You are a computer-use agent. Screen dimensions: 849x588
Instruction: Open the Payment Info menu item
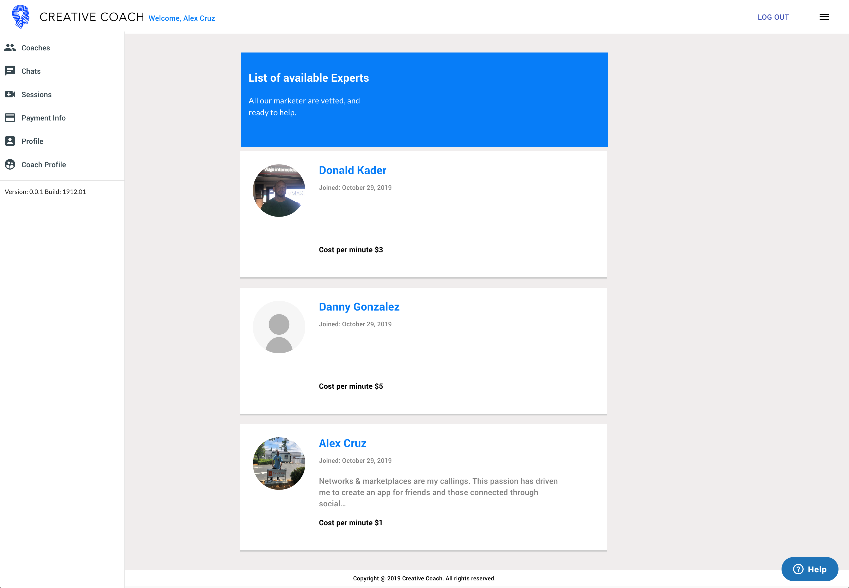point(44,118)
